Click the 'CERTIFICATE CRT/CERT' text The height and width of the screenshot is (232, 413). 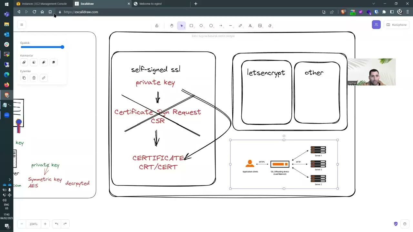point(158,162)
